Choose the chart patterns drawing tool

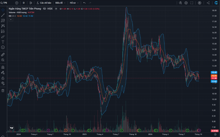[3, 26]
